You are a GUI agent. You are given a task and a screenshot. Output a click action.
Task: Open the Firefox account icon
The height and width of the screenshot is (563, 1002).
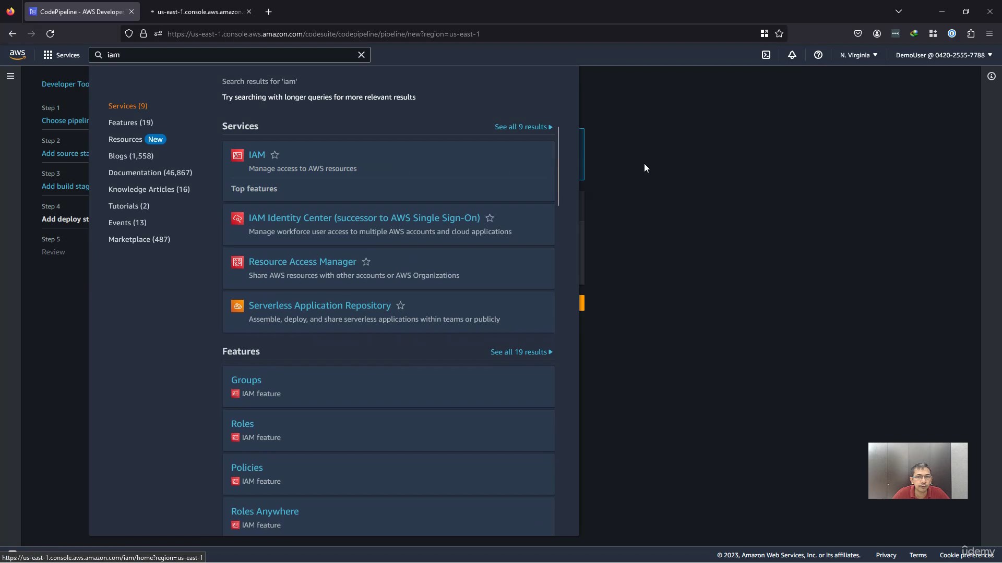click(x=877, y=34)
